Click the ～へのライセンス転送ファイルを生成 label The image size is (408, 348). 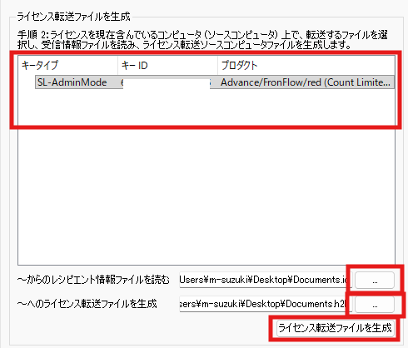[87, 304]
